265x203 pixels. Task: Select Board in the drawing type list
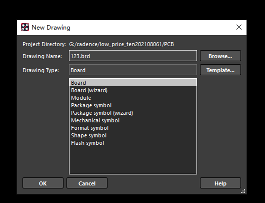[133, 83]
